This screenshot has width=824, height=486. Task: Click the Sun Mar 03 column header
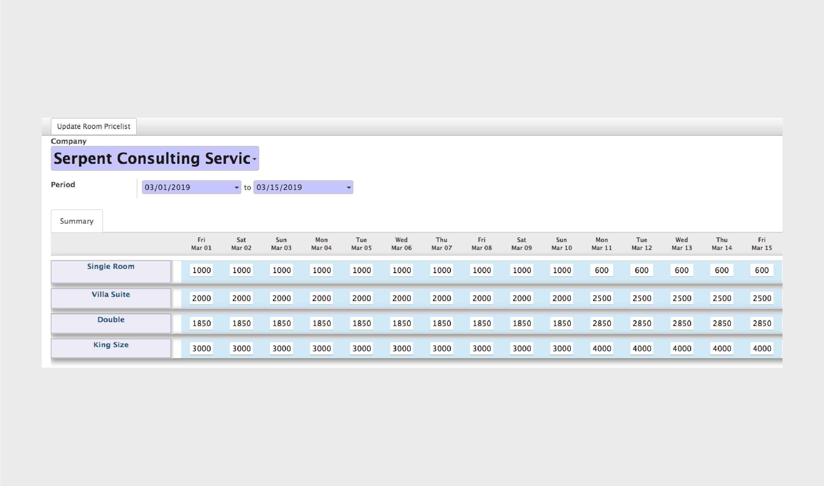point(281,244)
